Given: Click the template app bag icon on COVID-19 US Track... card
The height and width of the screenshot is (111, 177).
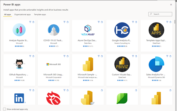Looking at the screenshot, I should pyautogui.click(x=67, y=22).
